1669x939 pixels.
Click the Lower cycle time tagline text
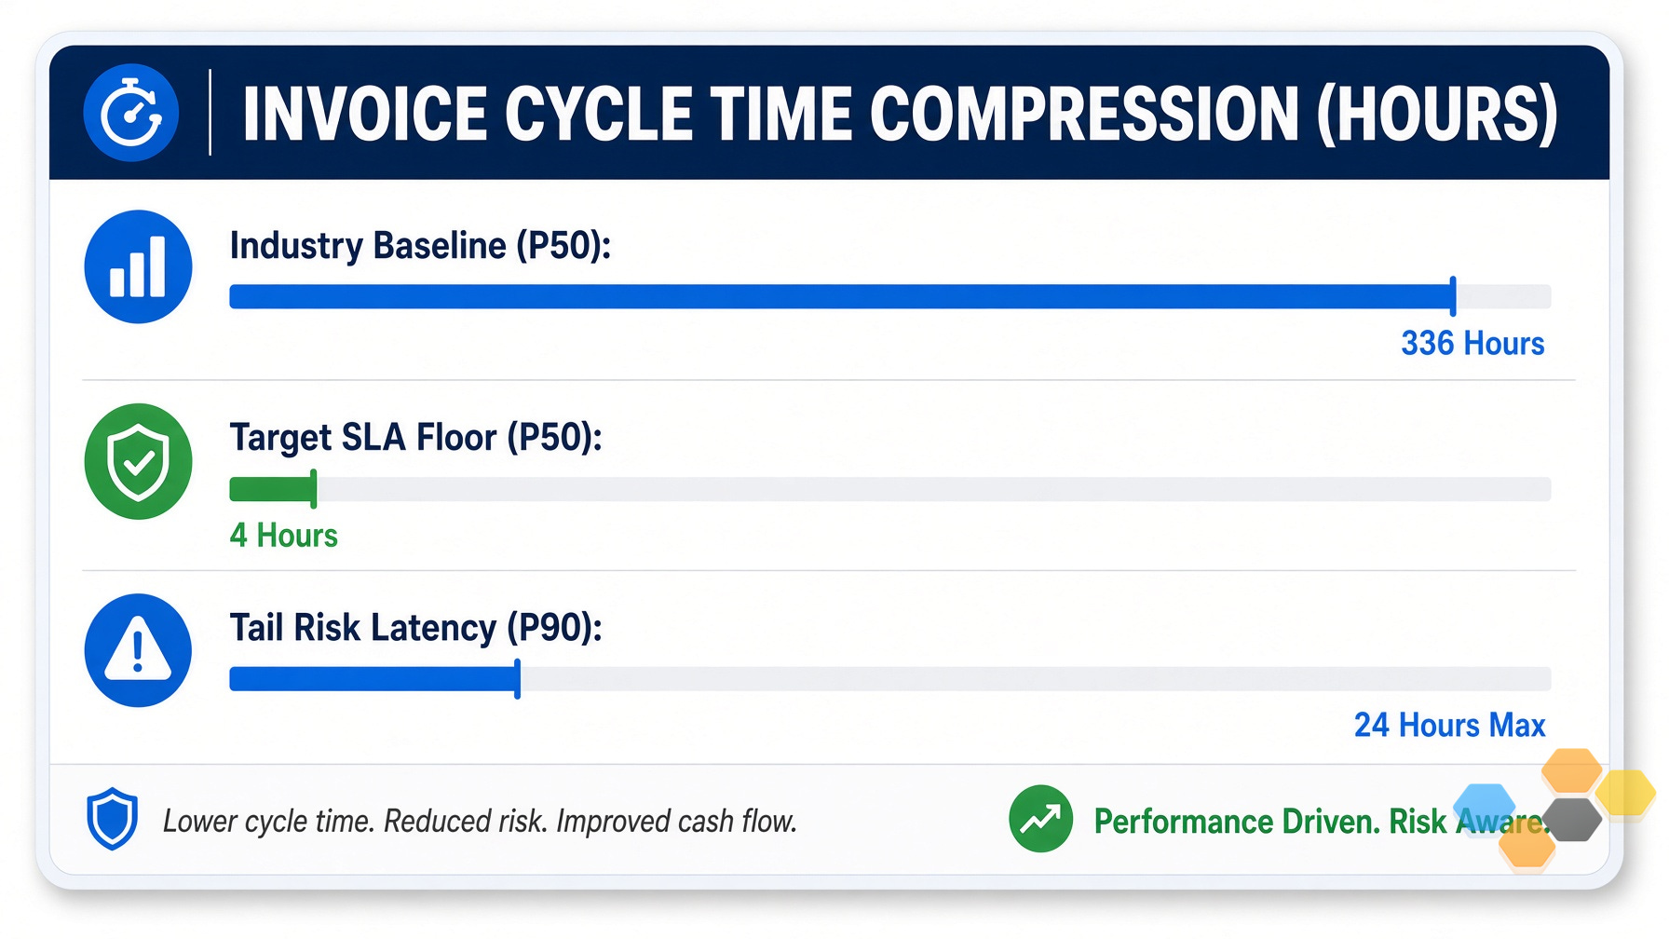pos(480,821)
